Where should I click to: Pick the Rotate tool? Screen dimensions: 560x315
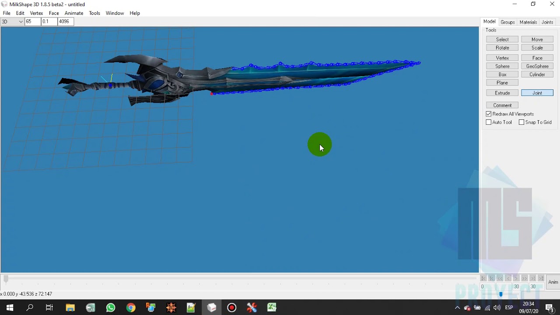tap(502, 48)
